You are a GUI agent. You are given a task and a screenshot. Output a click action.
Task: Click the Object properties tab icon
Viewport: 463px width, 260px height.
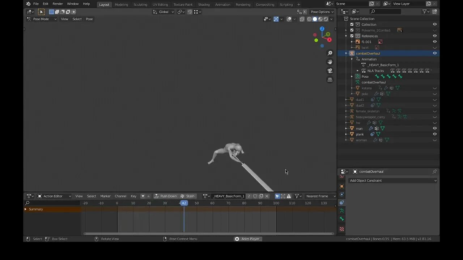(x=341, y=186)
